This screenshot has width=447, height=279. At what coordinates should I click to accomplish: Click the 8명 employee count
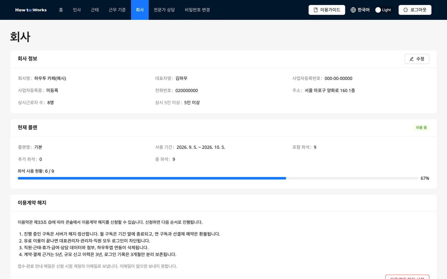click(x=51, y=102)
